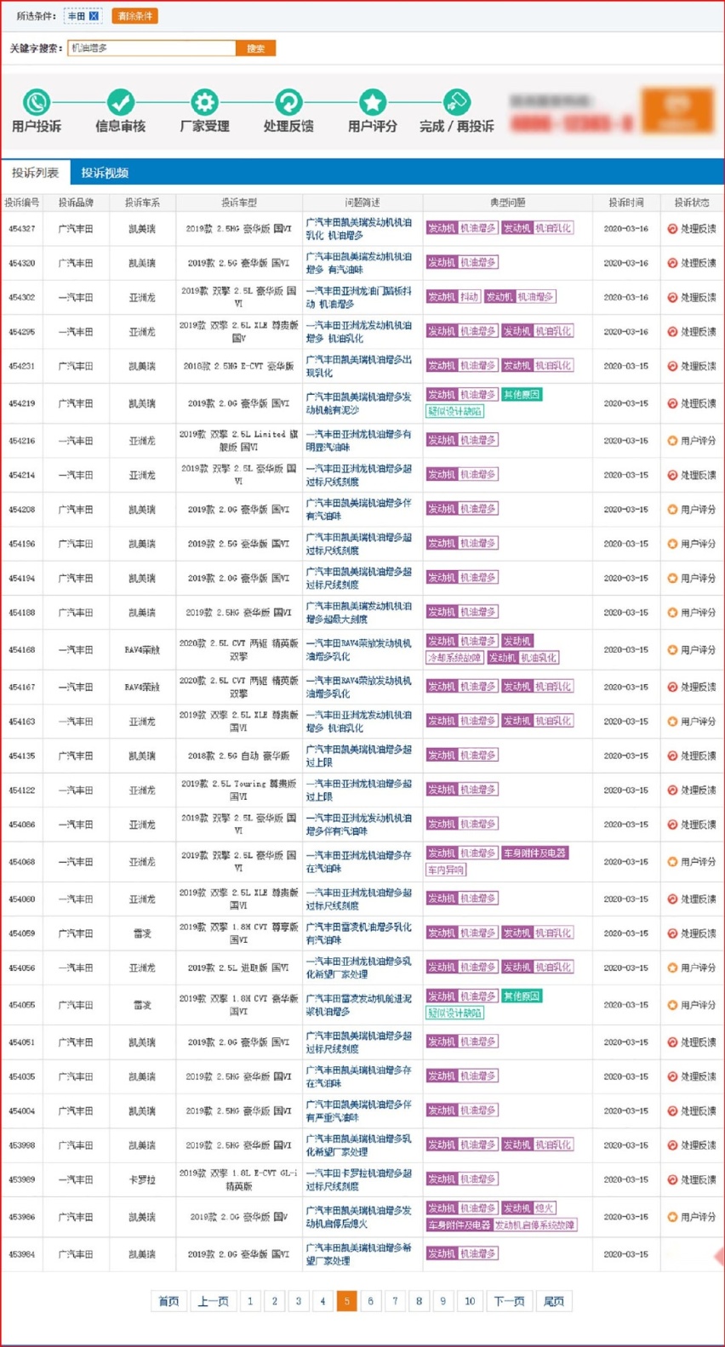Click the 清除条件 button
The height and width of the screenshot is (1347, 725).
(134, 15)
